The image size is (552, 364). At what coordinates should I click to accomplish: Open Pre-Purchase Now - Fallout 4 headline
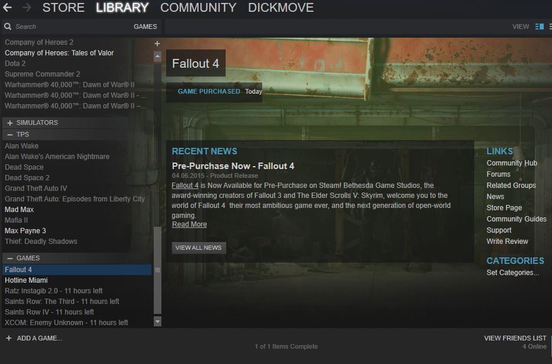click(233, 166)
